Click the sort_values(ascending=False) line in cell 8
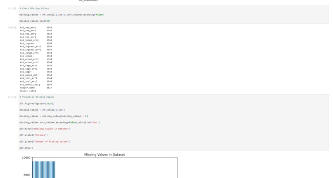Image resolution: width=333 pixels, height=178 pixels. tap(62, 15)
